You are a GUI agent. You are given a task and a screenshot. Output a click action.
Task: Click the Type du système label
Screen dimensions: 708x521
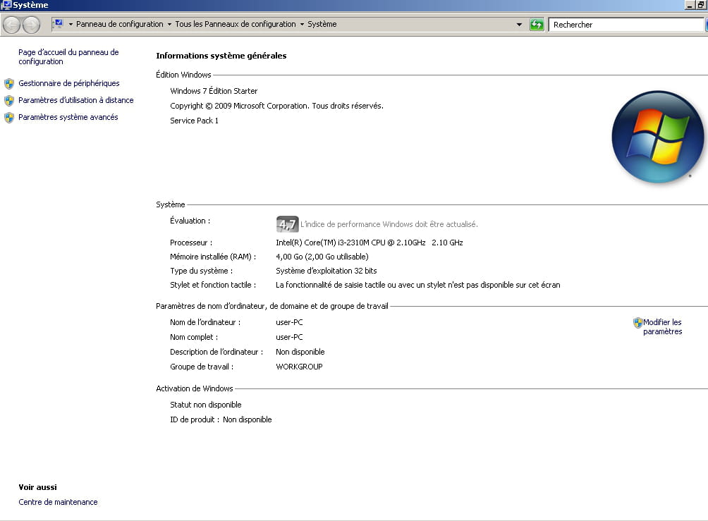[x=202, y=271]
